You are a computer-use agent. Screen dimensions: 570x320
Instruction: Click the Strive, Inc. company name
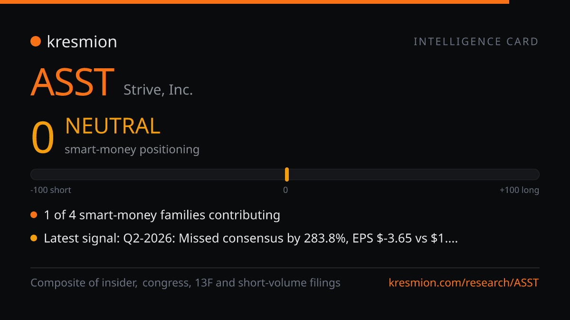[158, 90]
